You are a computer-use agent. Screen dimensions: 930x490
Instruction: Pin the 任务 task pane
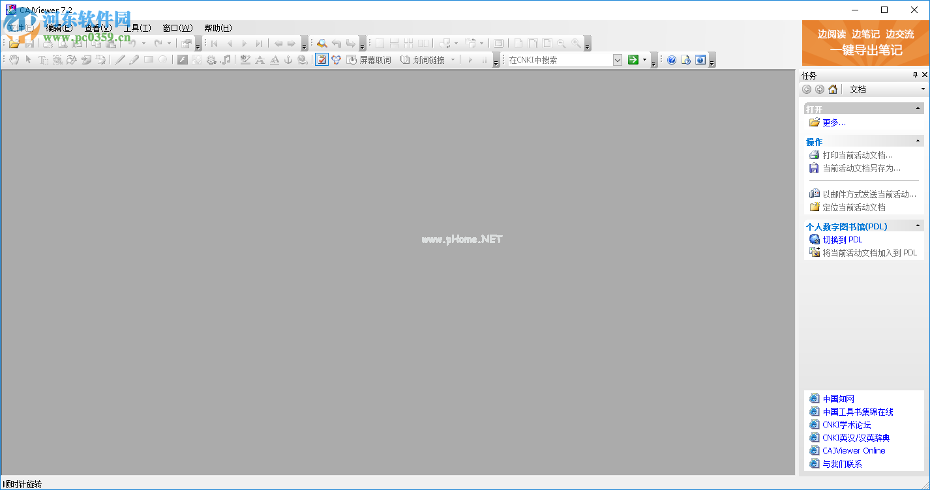pyautogui.click(x=915, y=76)
